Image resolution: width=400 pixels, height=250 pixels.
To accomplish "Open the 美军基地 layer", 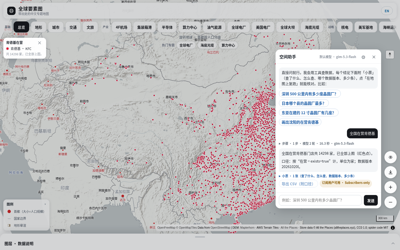I will [x=366, y=27].
